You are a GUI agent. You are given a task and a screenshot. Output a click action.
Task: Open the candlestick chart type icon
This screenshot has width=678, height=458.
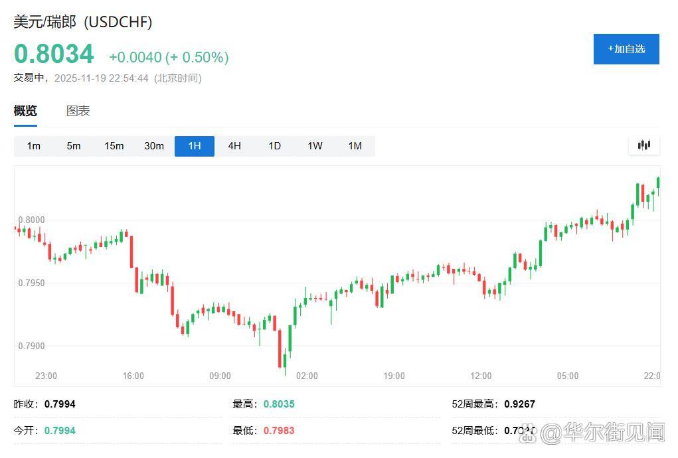(x=643, y=145)
